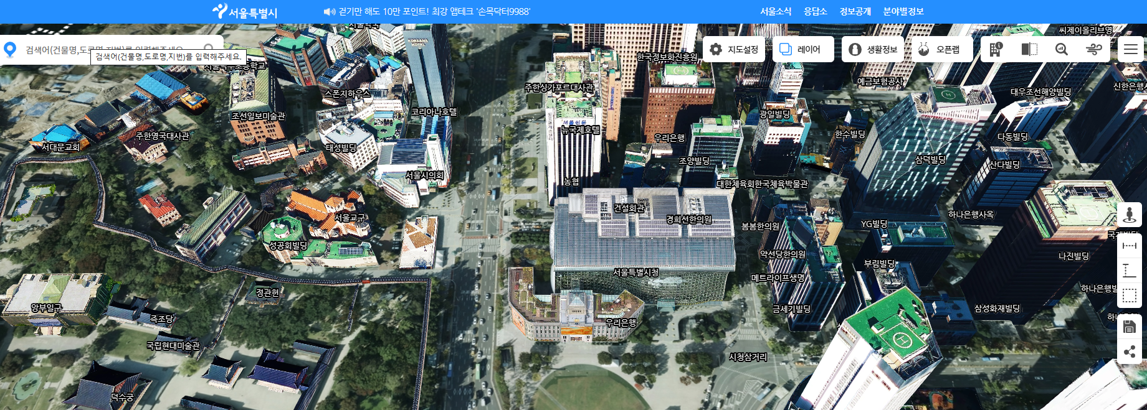Click the 한국정보화진흥원 map label
1147x410 pixels.
[667, 57]
